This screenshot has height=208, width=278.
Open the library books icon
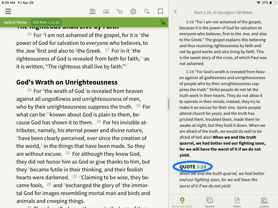[92, 11]
